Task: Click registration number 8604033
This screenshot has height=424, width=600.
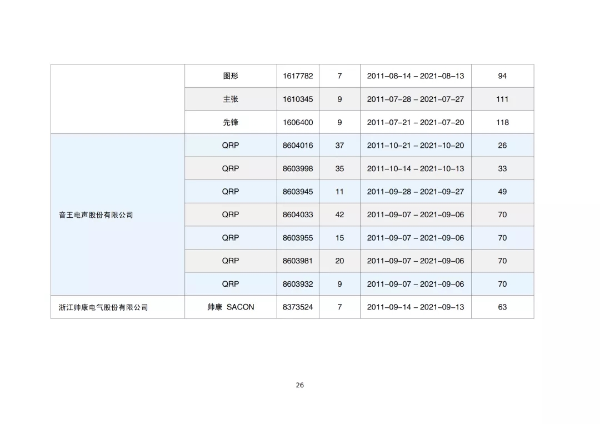Action: click(x=298, y=215)
